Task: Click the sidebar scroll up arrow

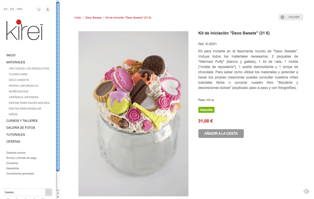Action: pyautogui.click(x=58, y=193)
